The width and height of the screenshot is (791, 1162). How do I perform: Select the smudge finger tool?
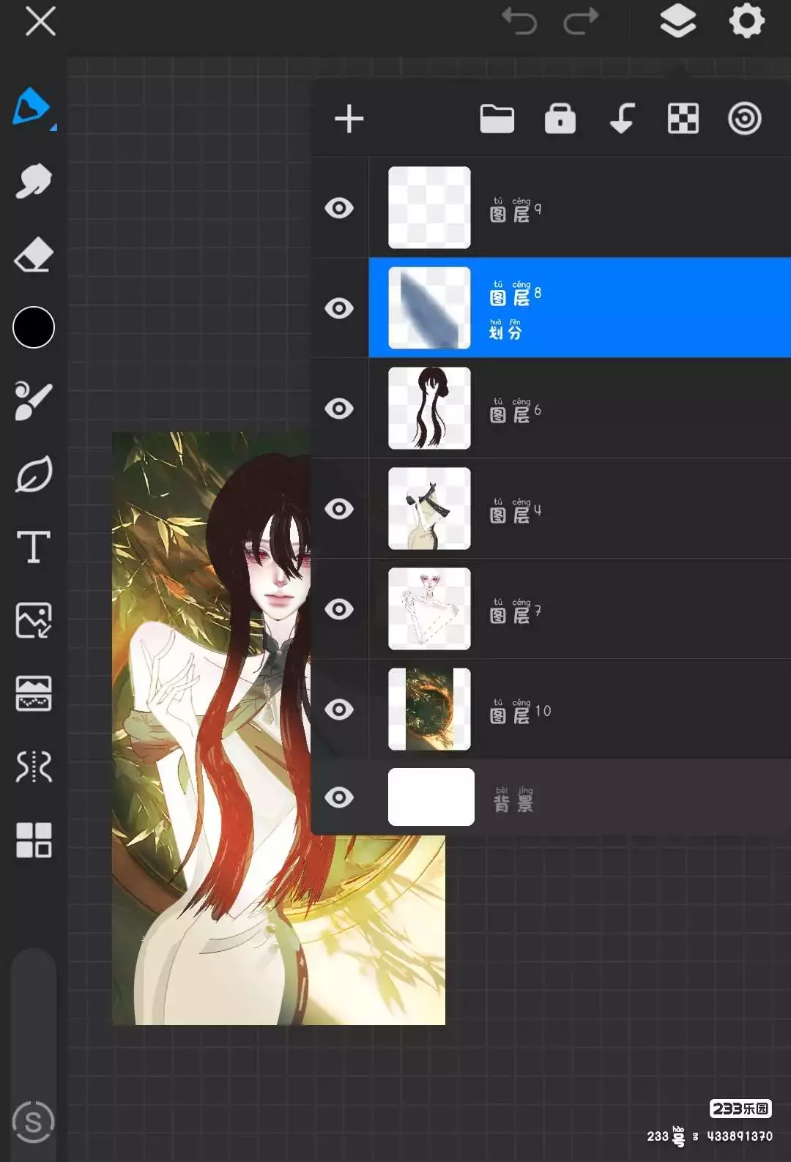tap(34, 181)
